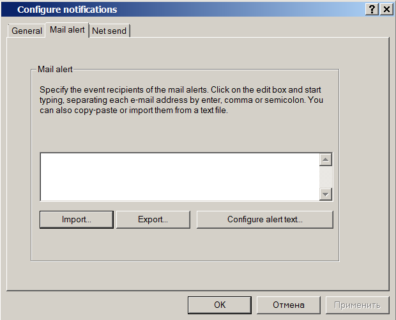Click the recipients box scroll up arrow
396x320 pixels.
[x=326, y=160]
